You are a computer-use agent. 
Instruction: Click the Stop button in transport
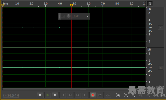click(40, 95)
